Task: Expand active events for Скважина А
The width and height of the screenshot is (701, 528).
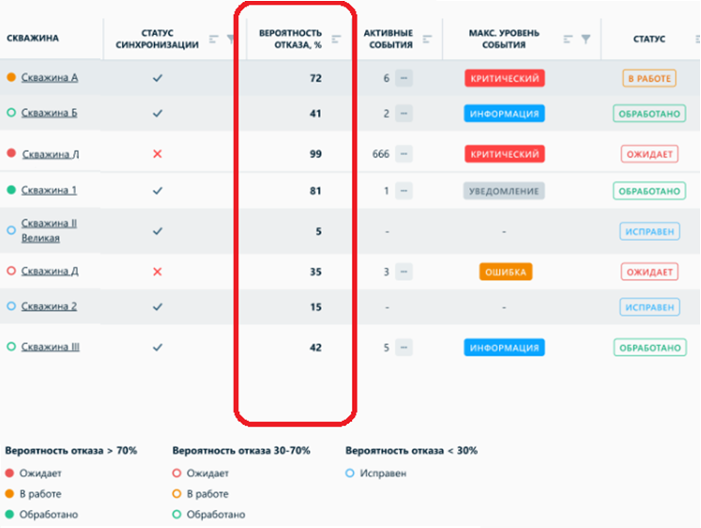Action: (404, 78)
